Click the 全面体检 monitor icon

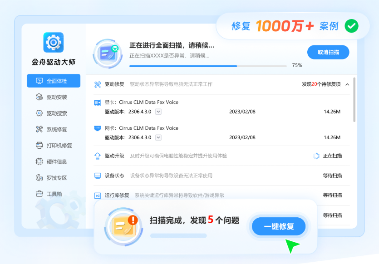click(x=39, y=81)
